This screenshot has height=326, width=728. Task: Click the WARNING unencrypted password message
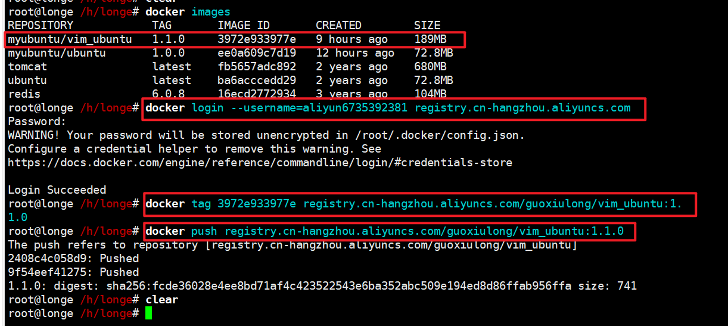(266, 135)
